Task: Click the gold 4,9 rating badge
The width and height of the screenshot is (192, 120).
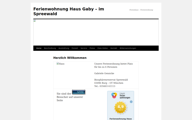Action: (x=121, y=108)
